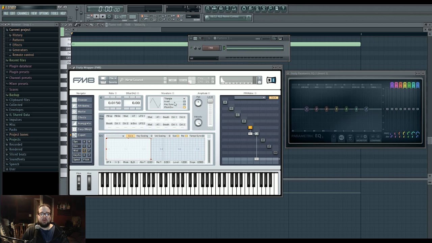Open the envelope preset dropdown

[x=115, y=136]
